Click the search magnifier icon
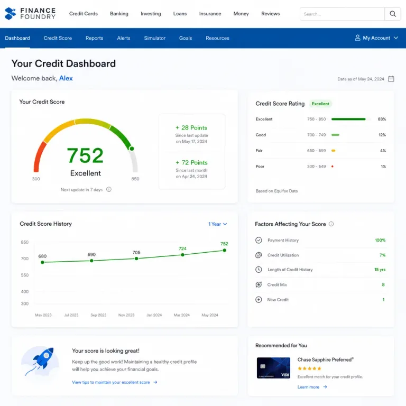This screenshot has height=406, width=406. coord(393,14)
